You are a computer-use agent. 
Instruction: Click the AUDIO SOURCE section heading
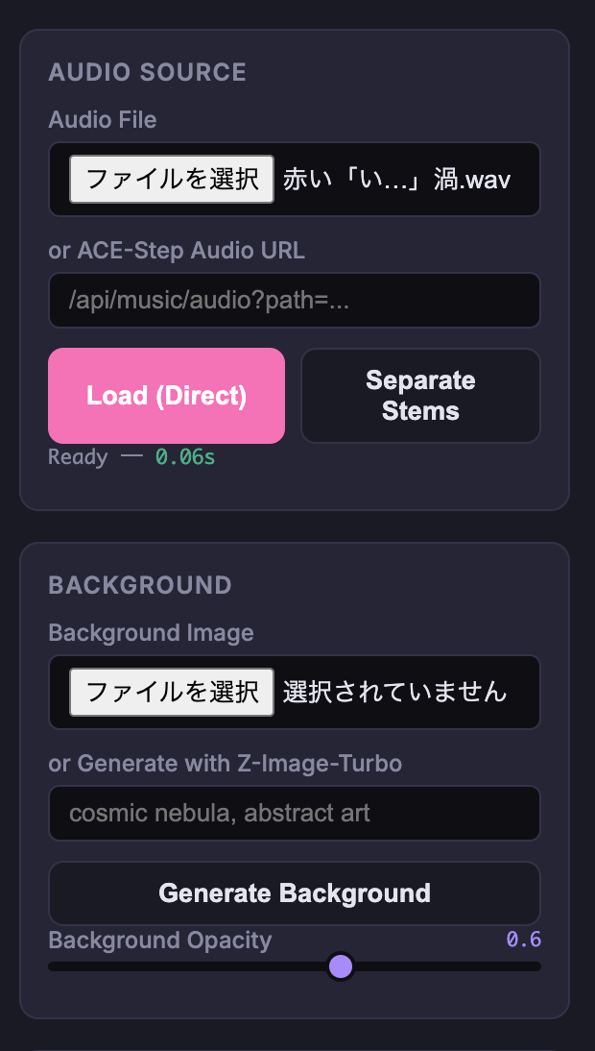point(148,72)
